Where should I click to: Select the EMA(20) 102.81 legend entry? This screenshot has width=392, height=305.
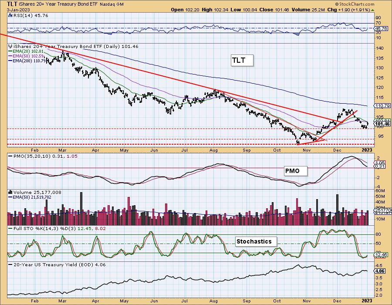pos(26,51)
